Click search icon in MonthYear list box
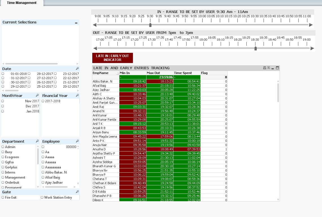Screen dimensions: 322x217 [37, 96]
